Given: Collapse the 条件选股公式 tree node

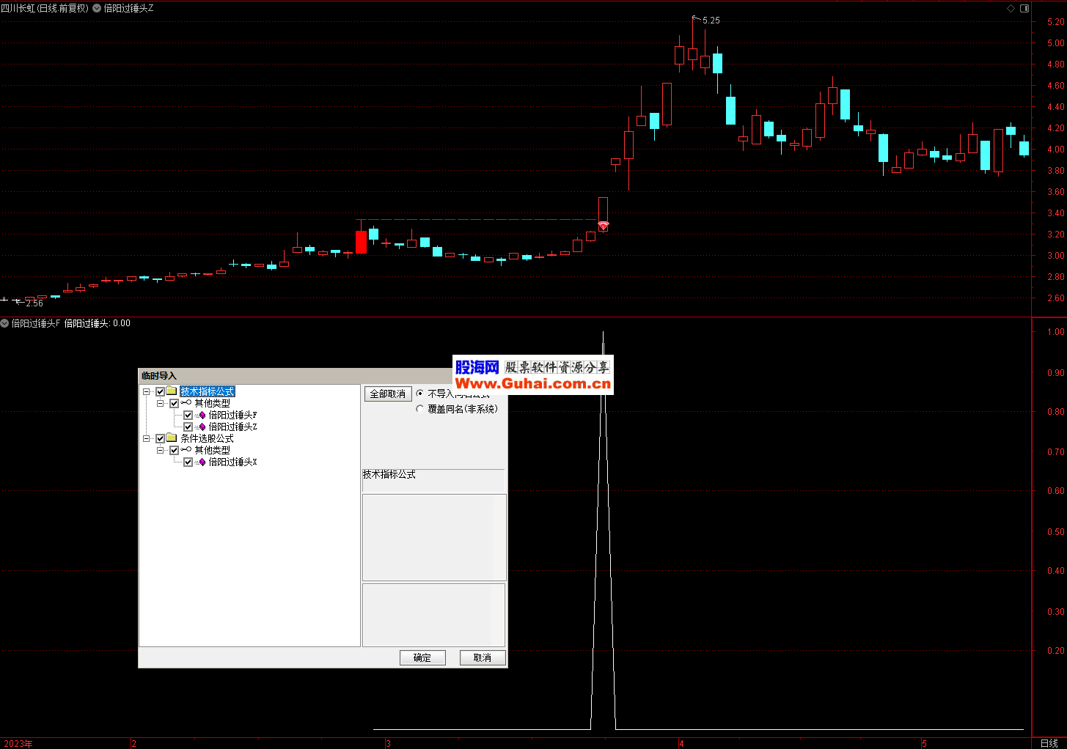Looking at the screenshot, I should tap(147, 438).
